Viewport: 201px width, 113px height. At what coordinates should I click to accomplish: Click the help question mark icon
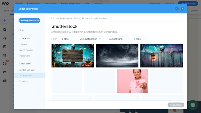[177, 9]
